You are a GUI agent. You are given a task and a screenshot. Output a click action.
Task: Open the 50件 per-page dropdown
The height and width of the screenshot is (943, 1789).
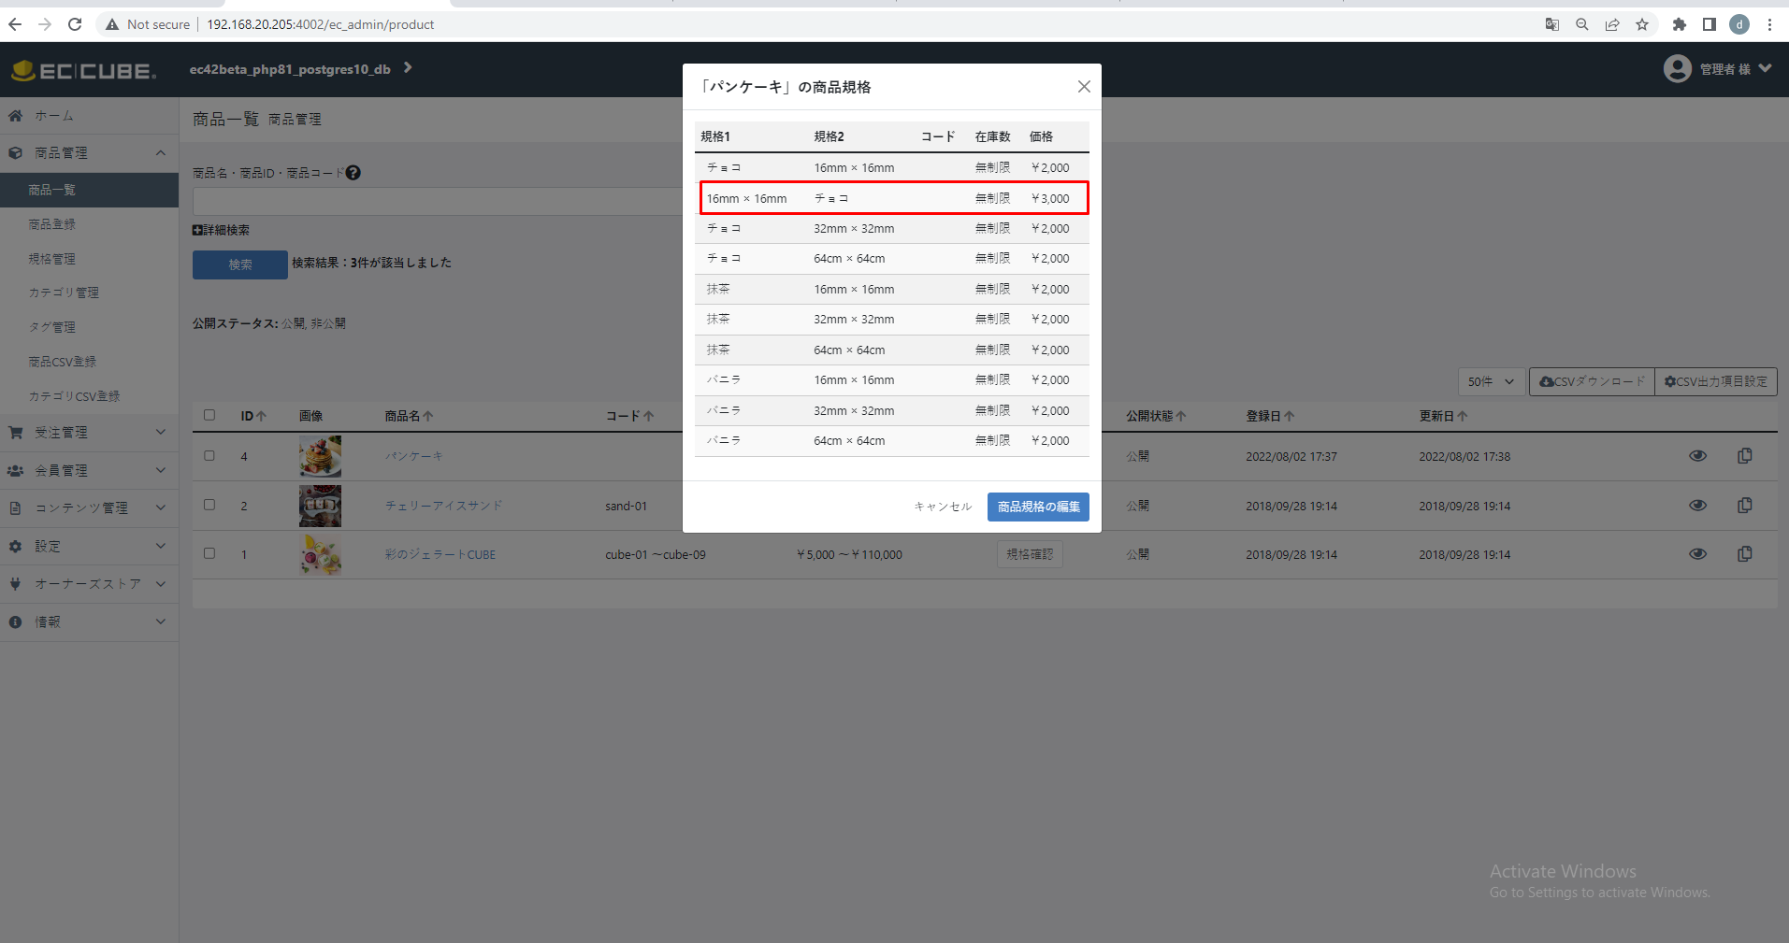coord(1490,381)
